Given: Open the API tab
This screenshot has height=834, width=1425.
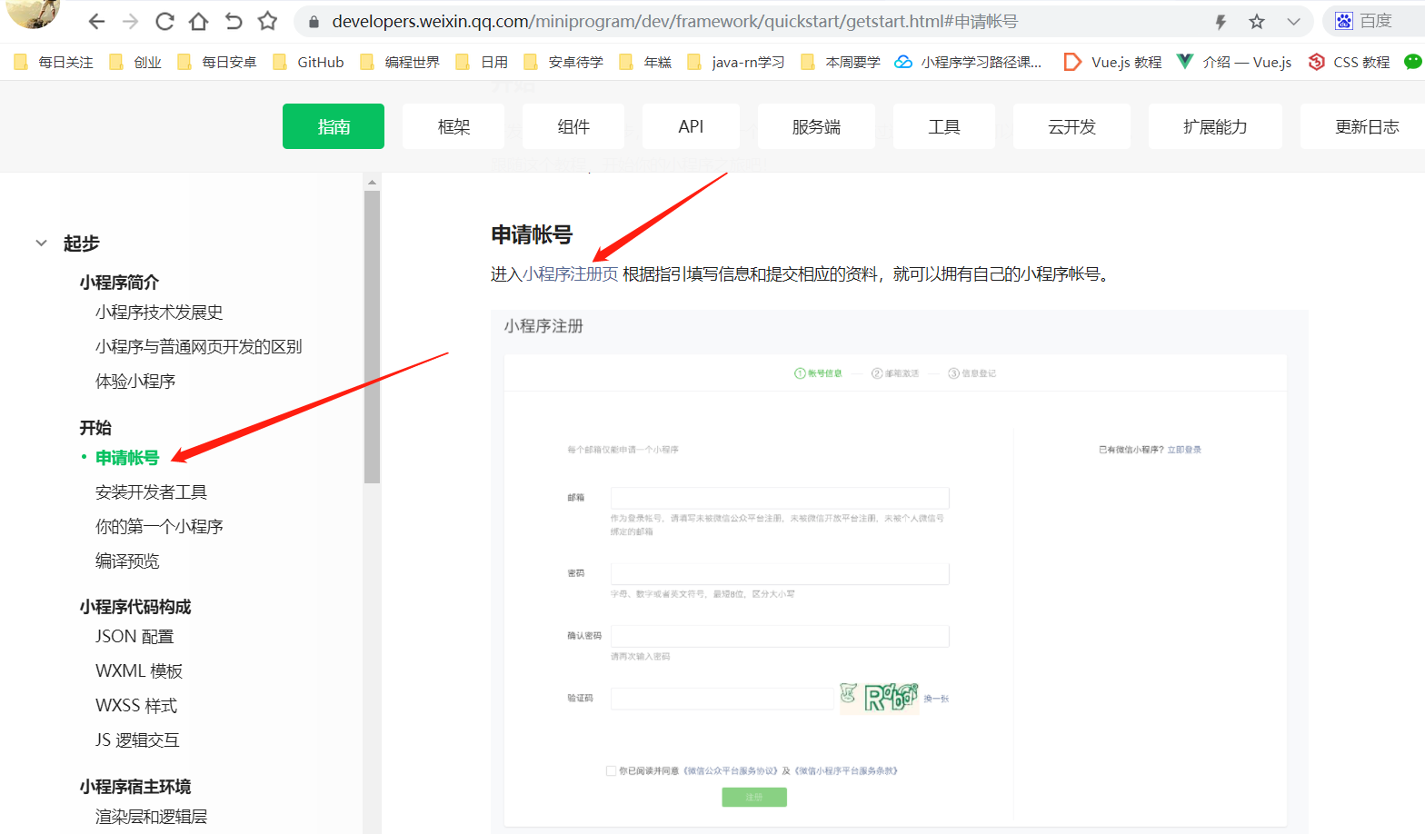Looking at the screenshot, I should click(x=691, y=126).
